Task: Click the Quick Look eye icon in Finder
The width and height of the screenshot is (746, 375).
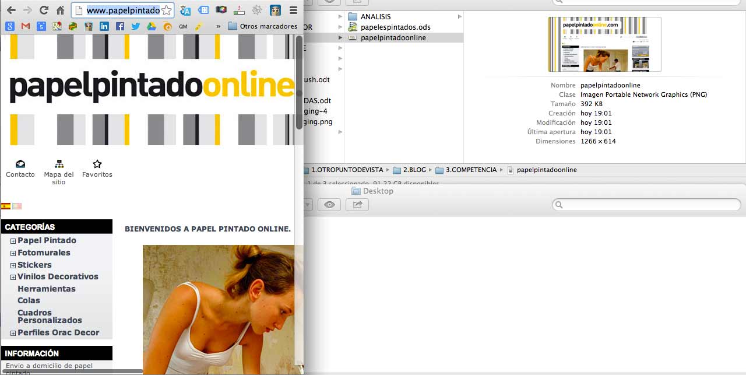Action: (x=329, y=205)
